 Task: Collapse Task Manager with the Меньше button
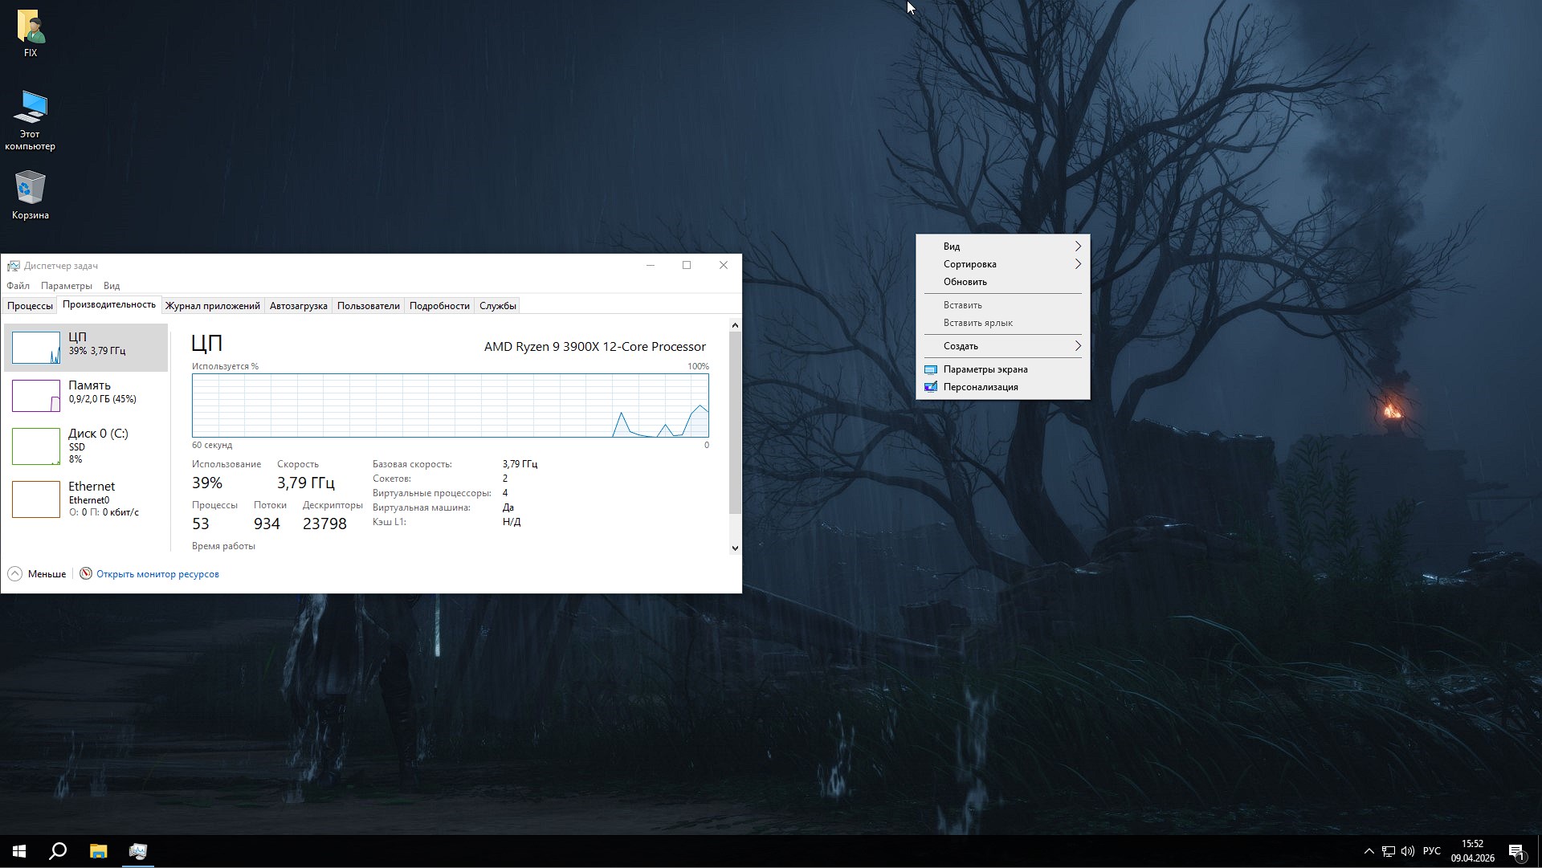pos(36,573)
